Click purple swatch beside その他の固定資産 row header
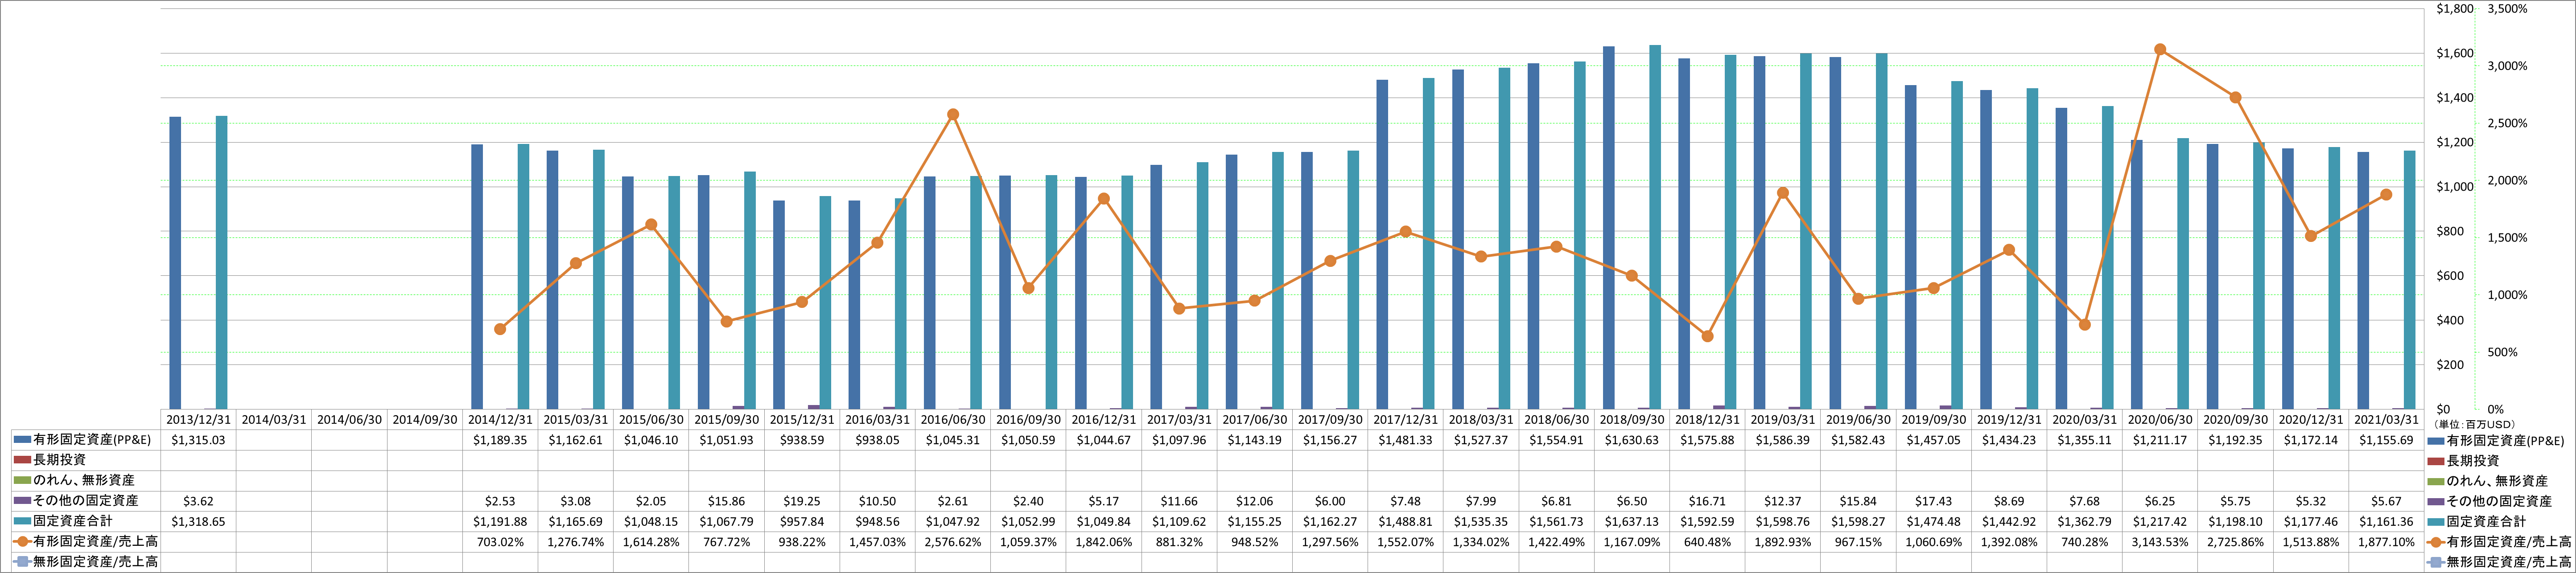Image resolution: width=2576 pixels, height=573 pixels. pyautogui.click(x=22, y=501)
